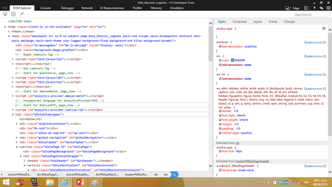The width and height of the screenshot is (332, 187).
Task: Click the unpin developer tools dock icon
Action: click(328, 8)
